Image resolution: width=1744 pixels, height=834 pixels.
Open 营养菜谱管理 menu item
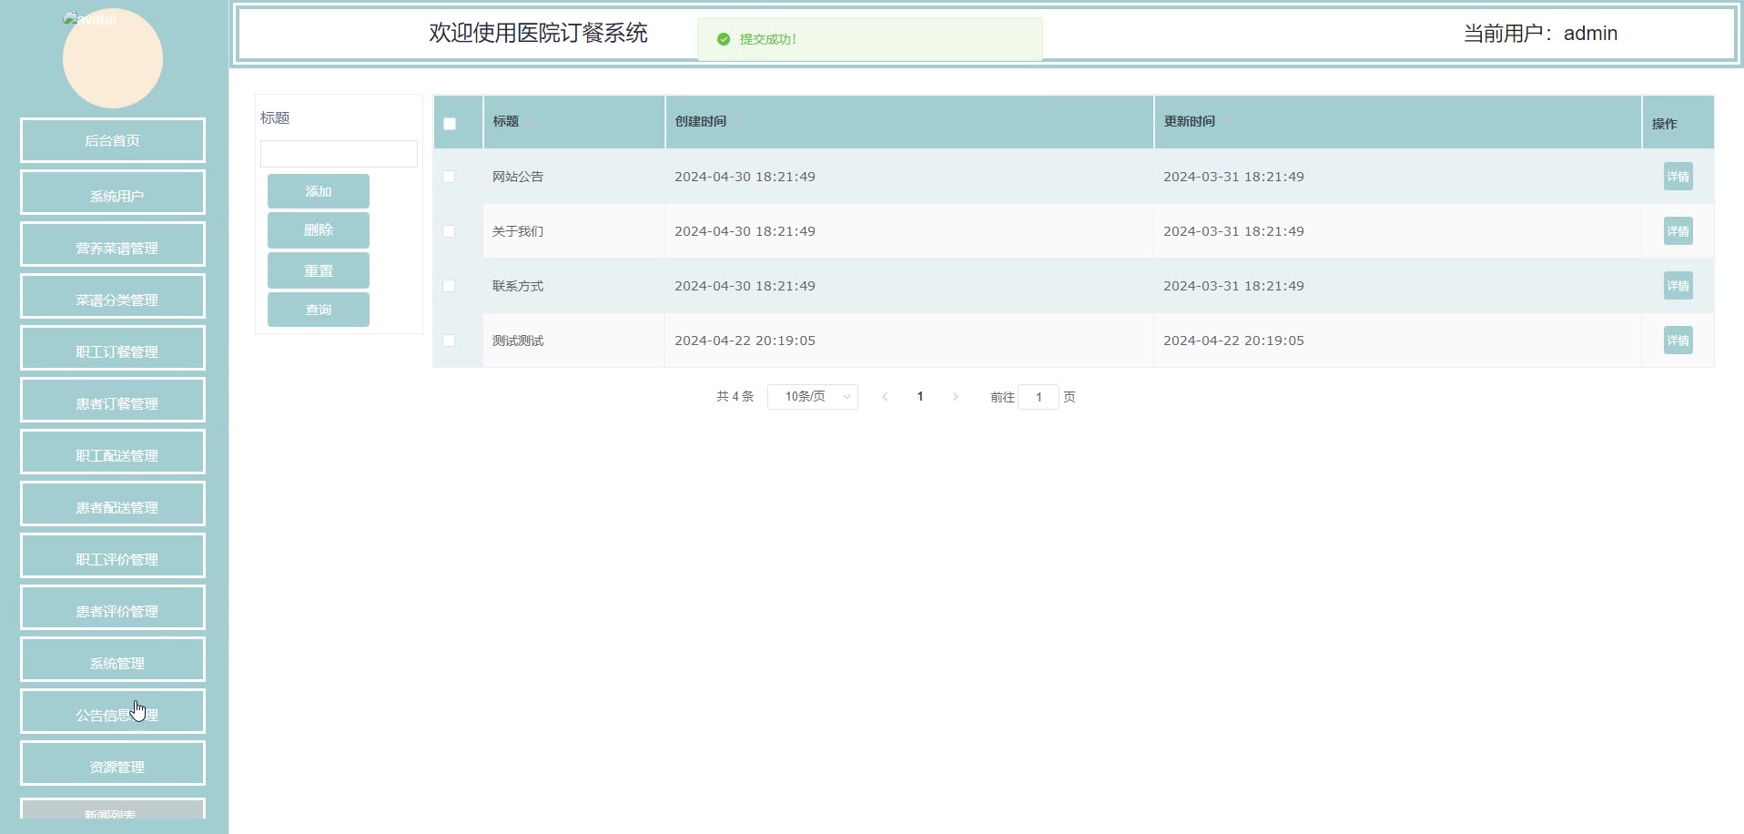coord(113,244)
